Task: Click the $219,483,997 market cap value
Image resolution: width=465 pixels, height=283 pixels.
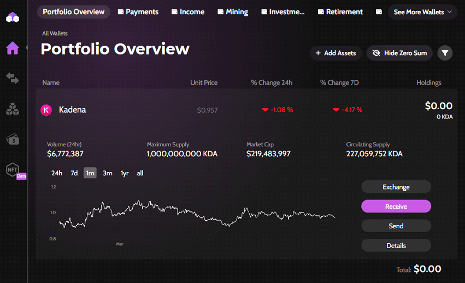Action: 268,154
